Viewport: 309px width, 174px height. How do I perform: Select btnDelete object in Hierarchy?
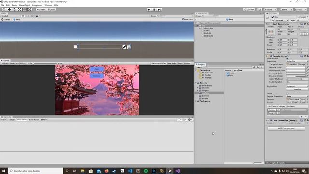[209, 36]
